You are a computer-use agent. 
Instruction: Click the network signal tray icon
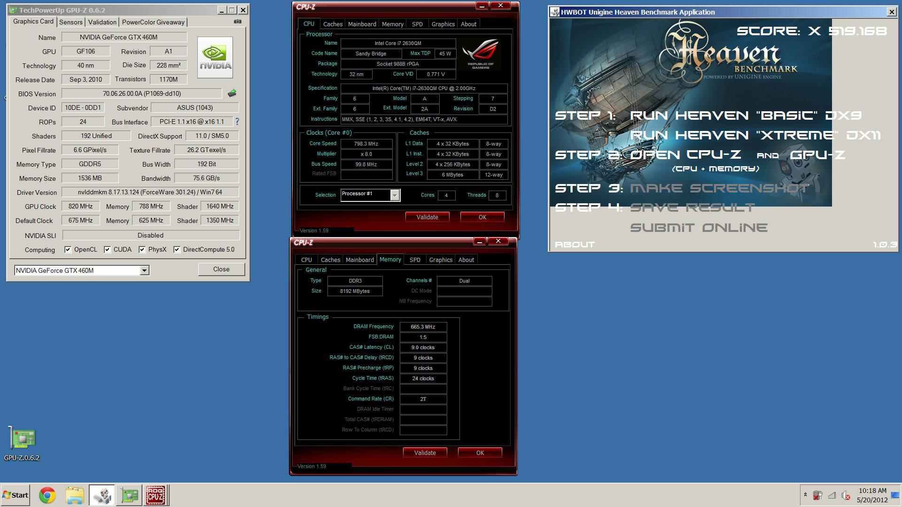click(x=832, y=495)
